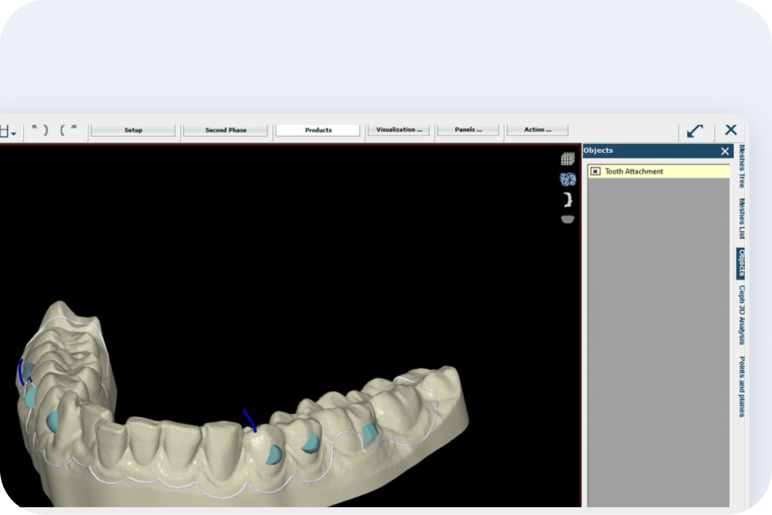Open the Points and planes side tab
Viewport: 772px width, 515px height.
pos(741,387)
